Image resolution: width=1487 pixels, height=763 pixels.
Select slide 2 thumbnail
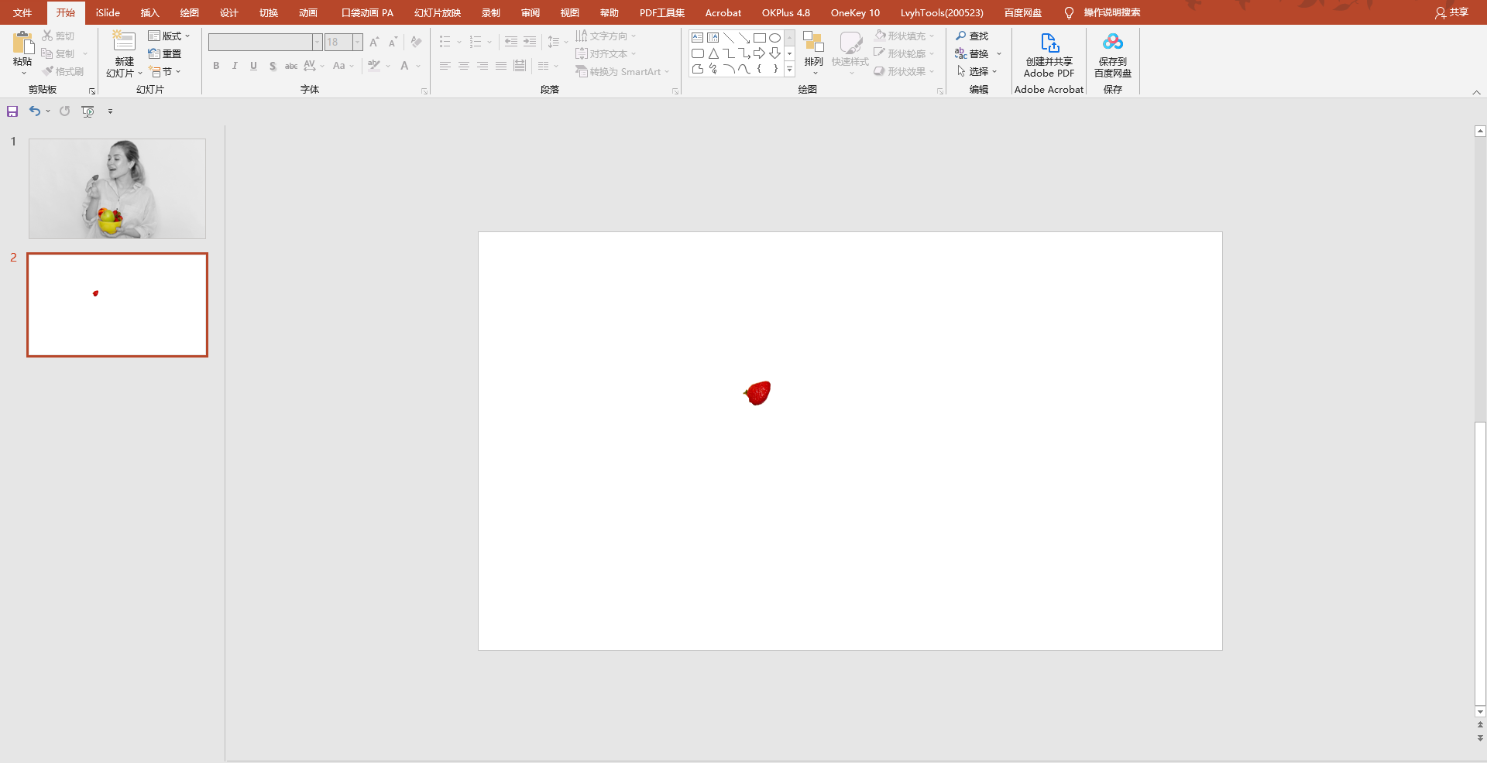point(117,305)
